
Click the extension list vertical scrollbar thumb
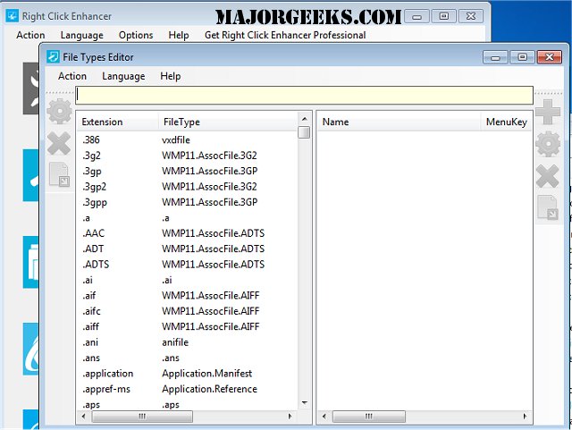click(304, 132)
